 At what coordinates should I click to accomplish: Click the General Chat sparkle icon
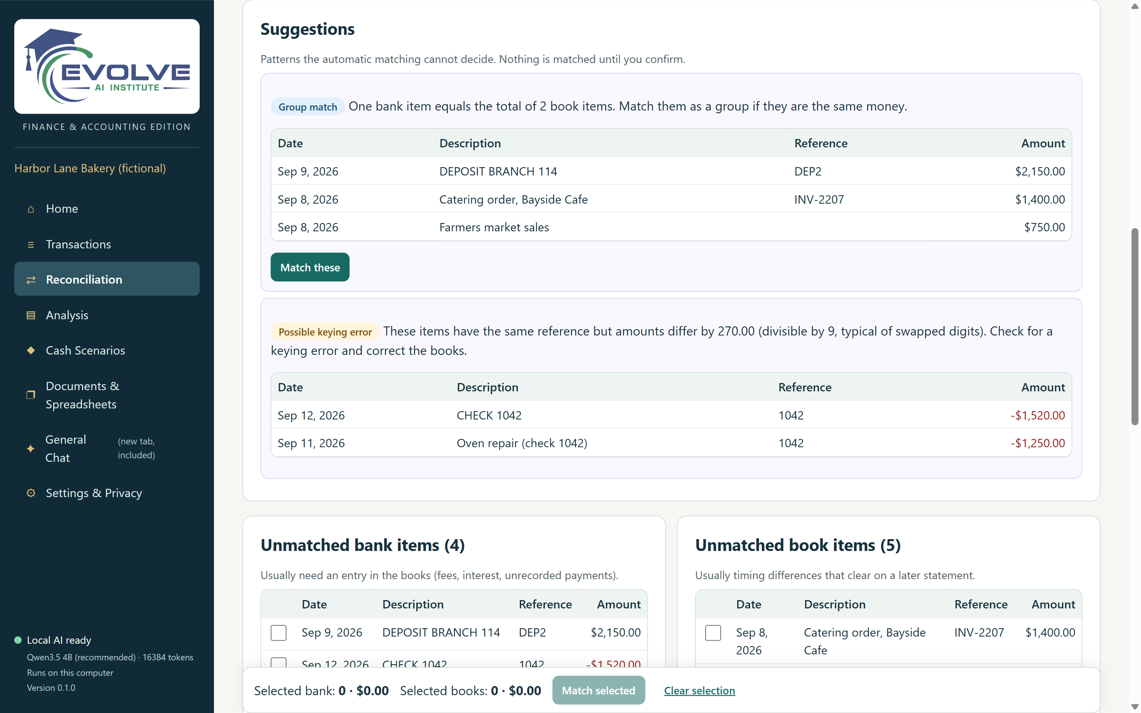tap(31, 448)
